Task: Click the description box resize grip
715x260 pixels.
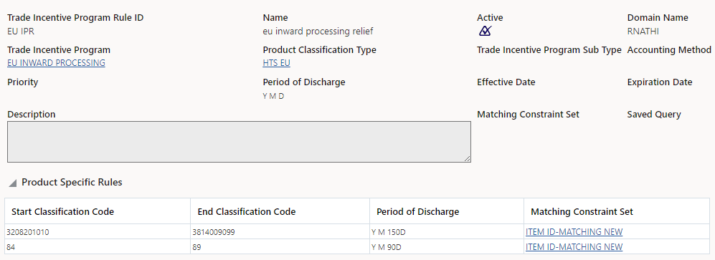Action: 468,158
